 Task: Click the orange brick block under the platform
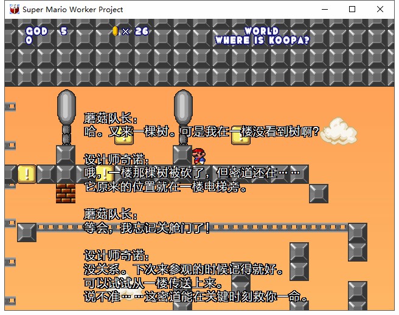(x=66, y=194)
